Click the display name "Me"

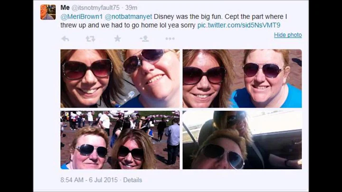[x=65, y=8]
